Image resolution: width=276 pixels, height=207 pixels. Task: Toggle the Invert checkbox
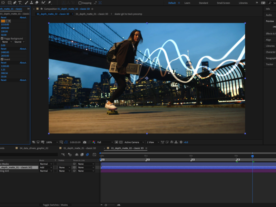[x=2, y=59]
